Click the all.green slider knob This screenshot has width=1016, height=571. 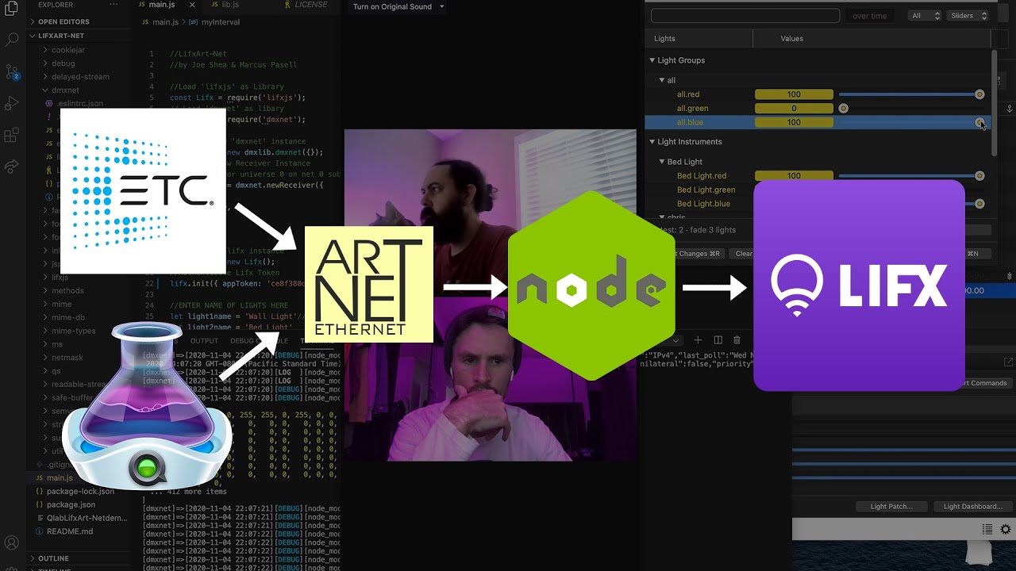pyautogui.click(x=843, y=109)
